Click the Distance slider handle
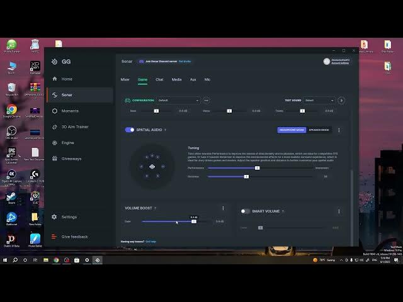The height and width of the screenshot is (302, 403). tap(246, 176)
